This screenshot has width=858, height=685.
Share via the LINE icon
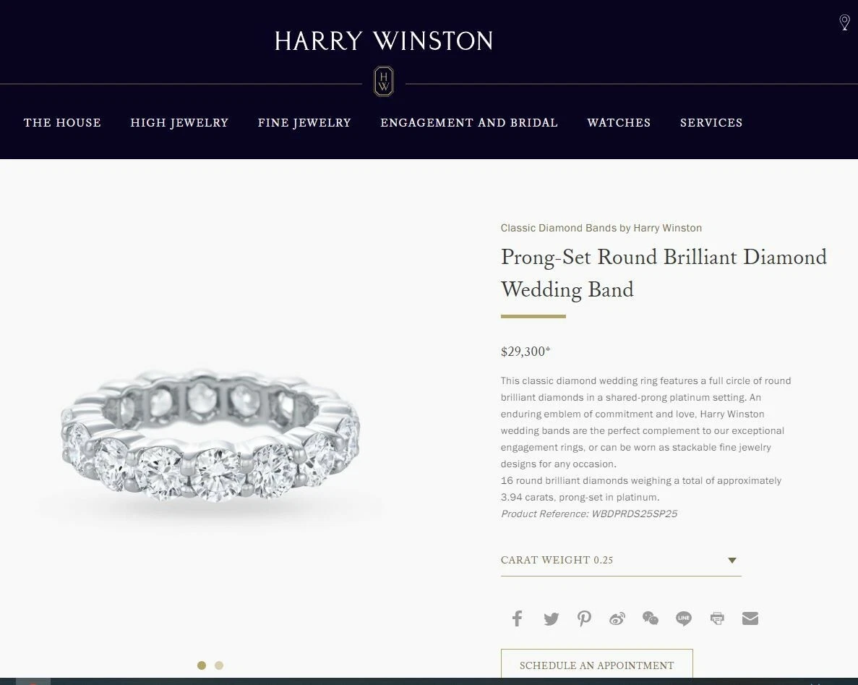(x=684, y=618)
